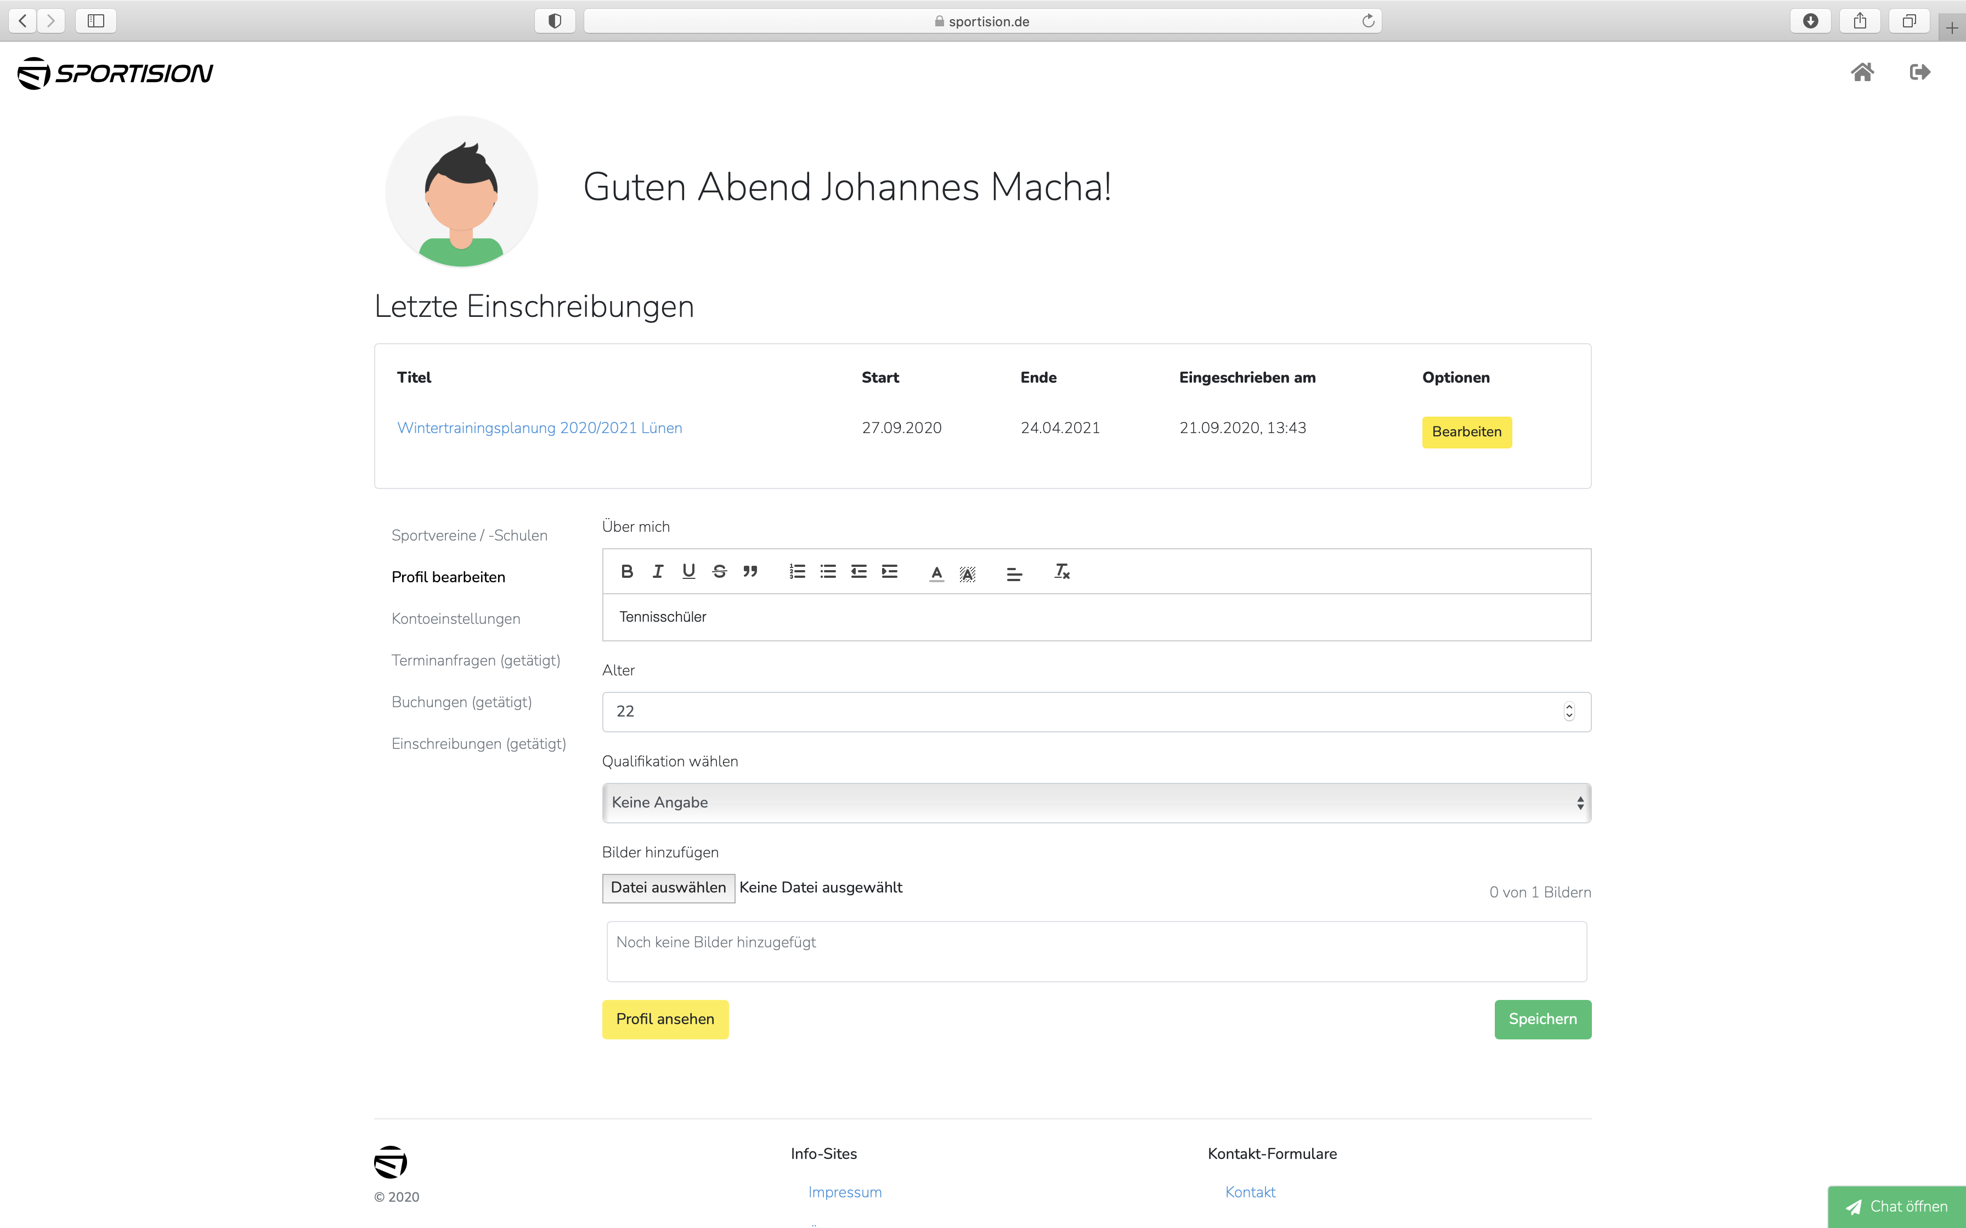Open a new browser tab

tap(1951, 27)
